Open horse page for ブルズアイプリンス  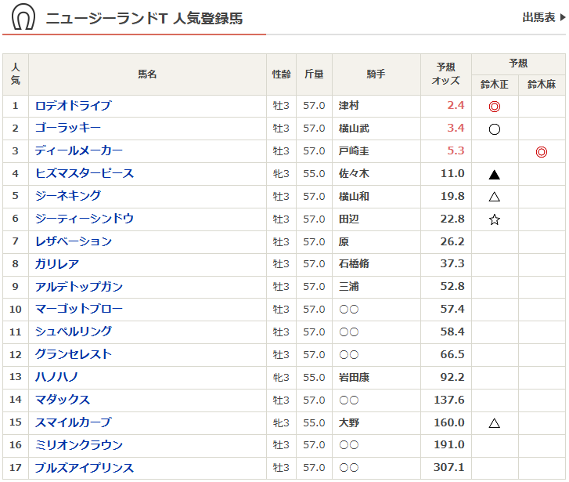tap(84, 467)
